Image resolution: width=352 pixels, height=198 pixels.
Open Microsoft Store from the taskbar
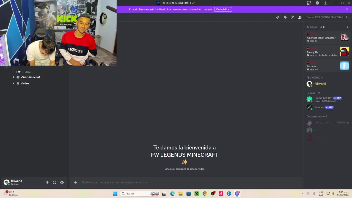point(188,194)
